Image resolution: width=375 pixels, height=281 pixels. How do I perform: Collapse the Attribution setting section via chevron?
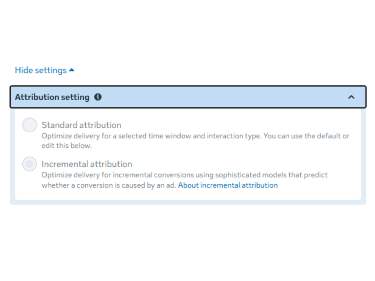pos(351,97)
